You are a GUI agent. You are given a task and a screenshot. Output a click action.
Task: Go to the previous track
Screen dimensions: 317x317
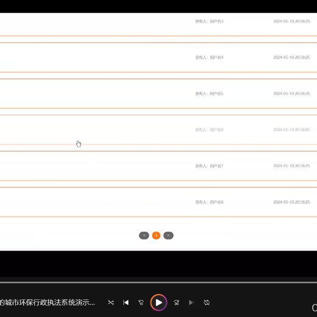(126, 302)
